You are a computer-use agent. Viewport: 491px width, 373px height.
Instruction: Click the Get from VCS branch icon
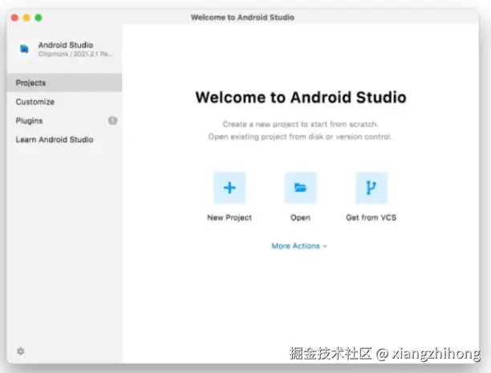(371, 188)
